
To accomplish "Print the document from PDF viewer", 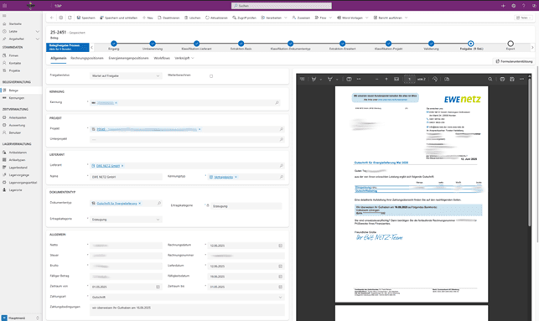I will 502,79.
